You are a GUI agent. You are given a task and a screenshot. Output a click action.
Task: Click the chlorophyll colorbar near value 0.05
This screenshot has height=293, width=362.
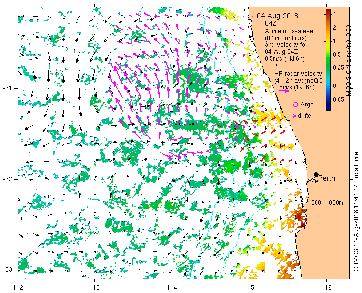328,99
